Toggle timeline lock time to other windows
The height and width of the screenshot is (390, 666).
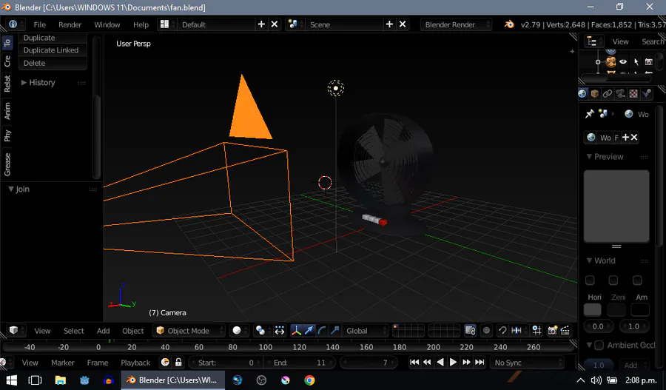coord(178,363)
